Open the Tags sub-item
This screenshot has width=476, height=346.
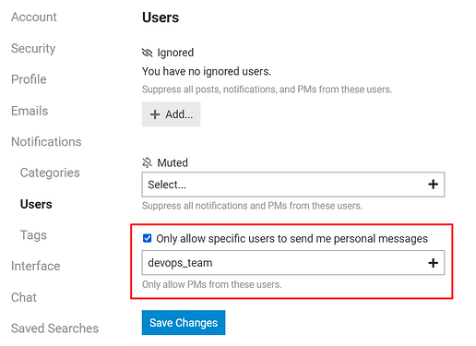pos(33,235)
